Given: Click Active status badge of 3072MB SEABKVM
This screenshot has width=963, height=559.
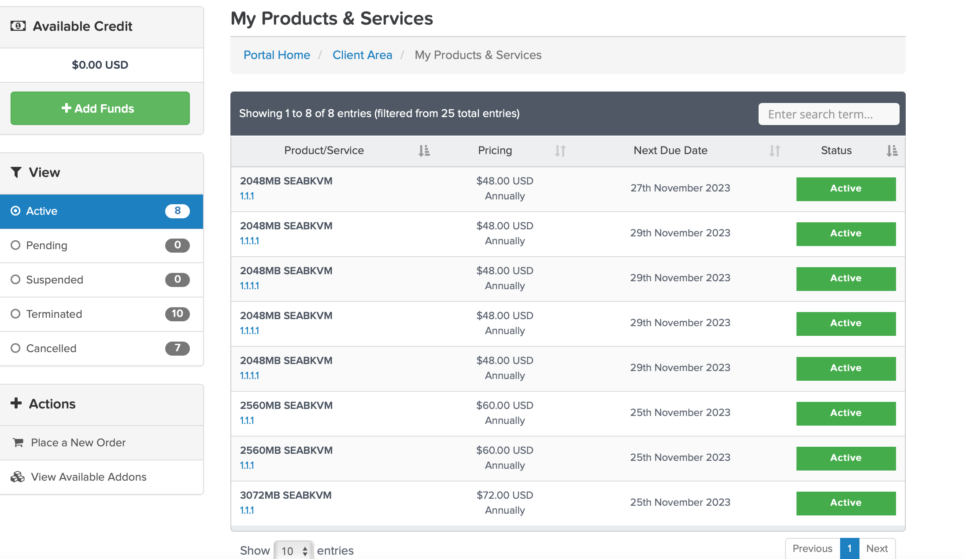Looking at the screenshot, I should (x=845, y=503).
